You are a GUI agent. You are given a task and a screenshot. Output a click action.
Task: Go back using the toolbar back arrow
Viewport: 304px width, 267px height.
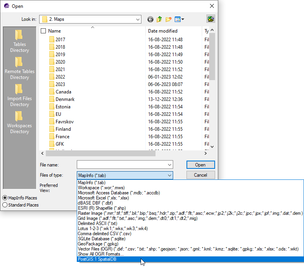150,19
